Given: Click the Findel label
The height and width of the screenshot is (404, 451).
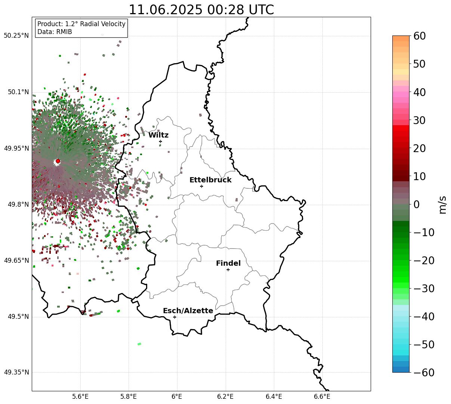Looking at the screenshot, I should (228, 263).
